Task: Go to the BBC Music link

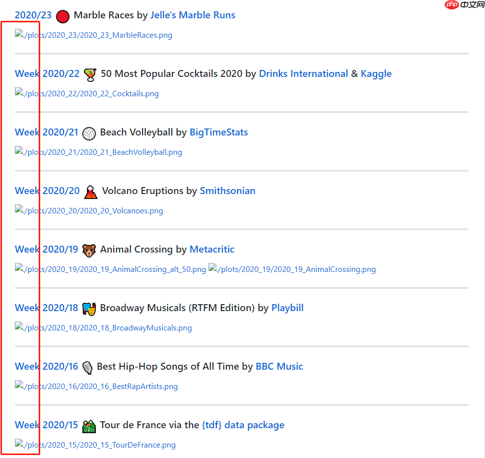Action: pyautogui.click(x=279, y=367)
